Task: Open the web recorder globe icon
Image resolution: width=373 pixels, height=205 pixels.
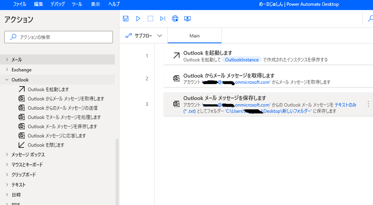Action: (x=175, y=19)
